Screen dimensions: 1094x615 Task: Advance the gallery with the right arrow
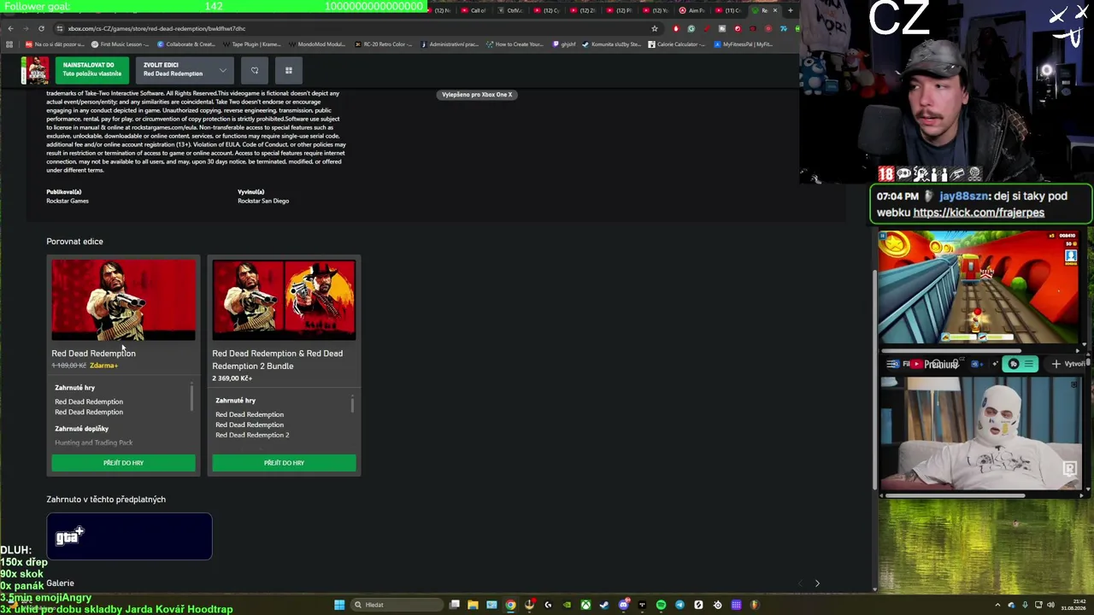(x=817, y=583)
